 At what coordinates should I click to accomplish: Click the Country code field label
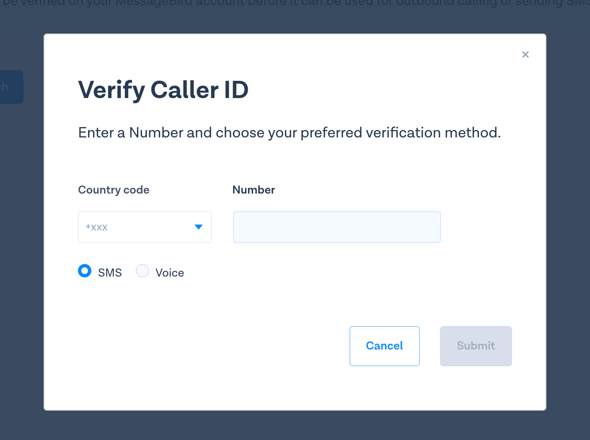coord(114,190)
